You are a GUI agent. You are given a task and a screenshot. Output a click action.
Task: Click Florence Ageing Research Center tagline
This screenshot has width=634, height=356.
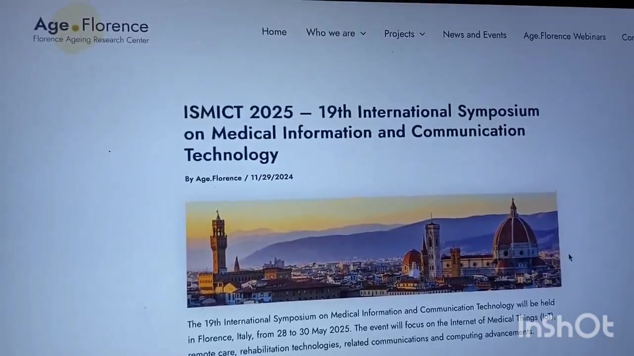pyautogui.click(x=91, y=40)
